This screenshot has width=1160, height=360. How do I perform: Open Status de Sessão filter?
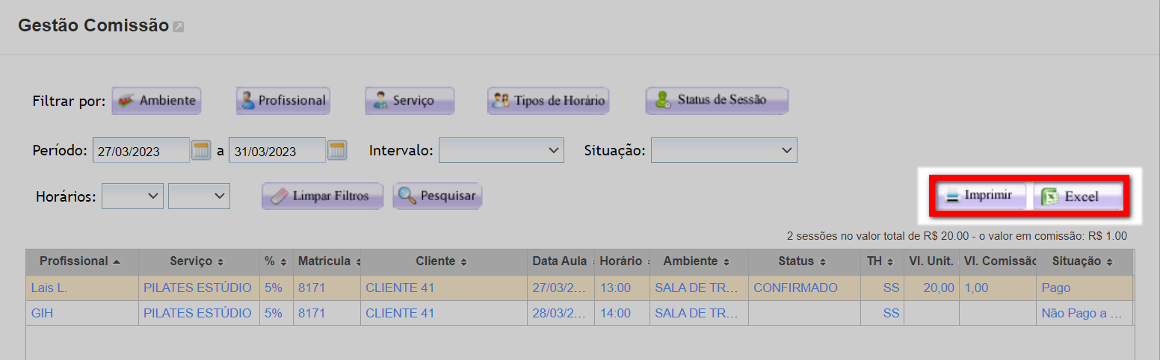click(x=717, y=100)
